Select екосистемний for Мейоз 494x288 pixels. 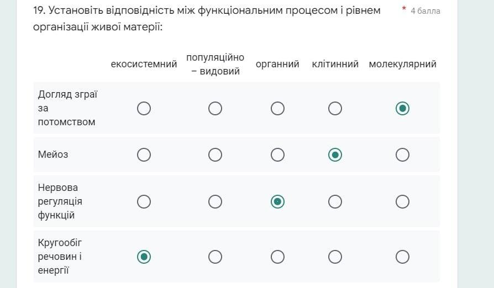144,155
